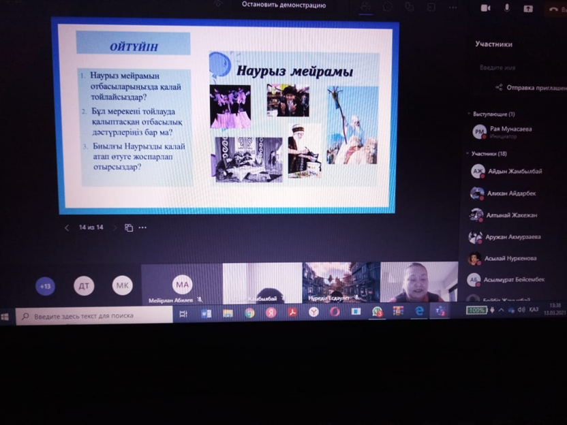Go to previous slide arrow

(67, 227)
